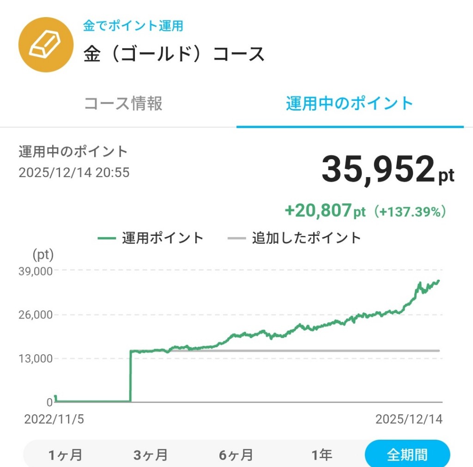This screenshot has height=467, width=473.
Task: Switch to the コース情報 tab
Action: coord(123,104)
